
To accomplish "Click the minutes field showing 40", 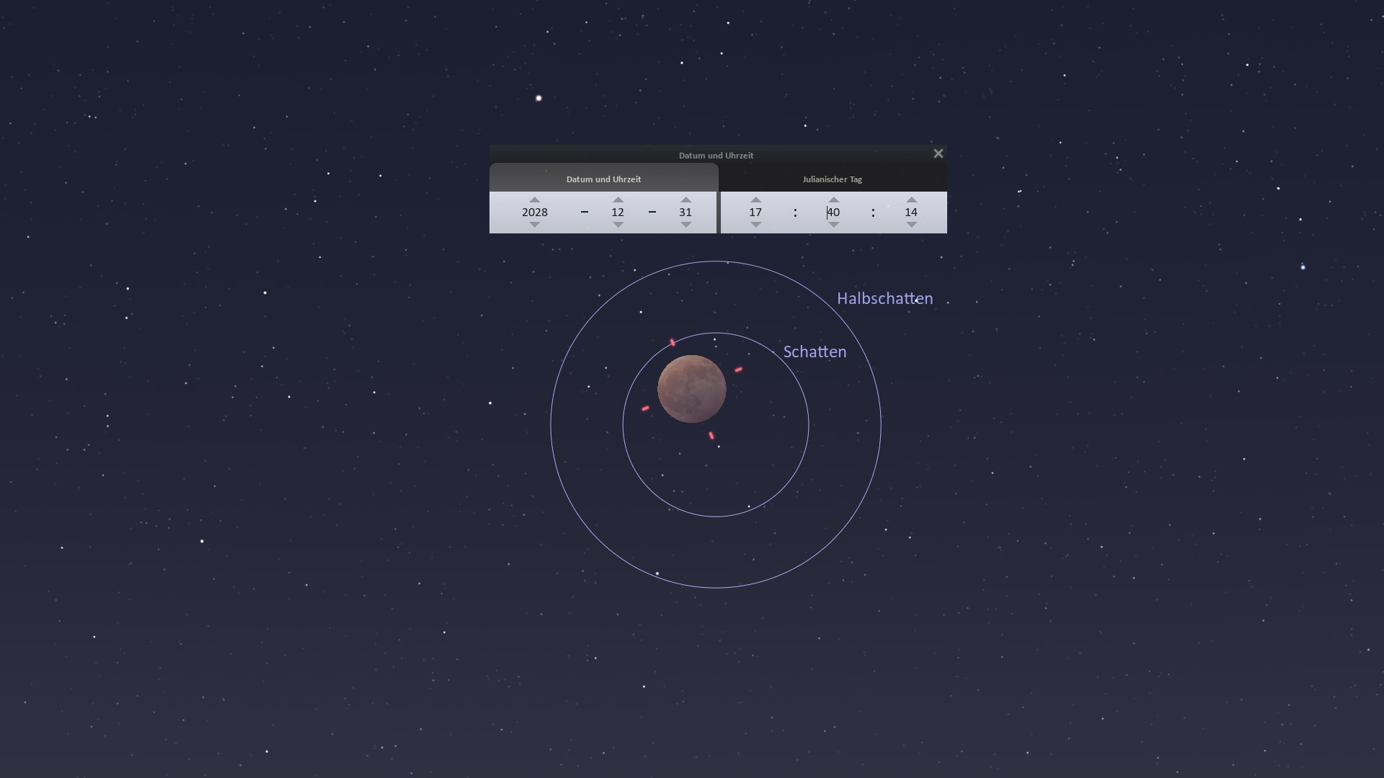I will (833, 213).
